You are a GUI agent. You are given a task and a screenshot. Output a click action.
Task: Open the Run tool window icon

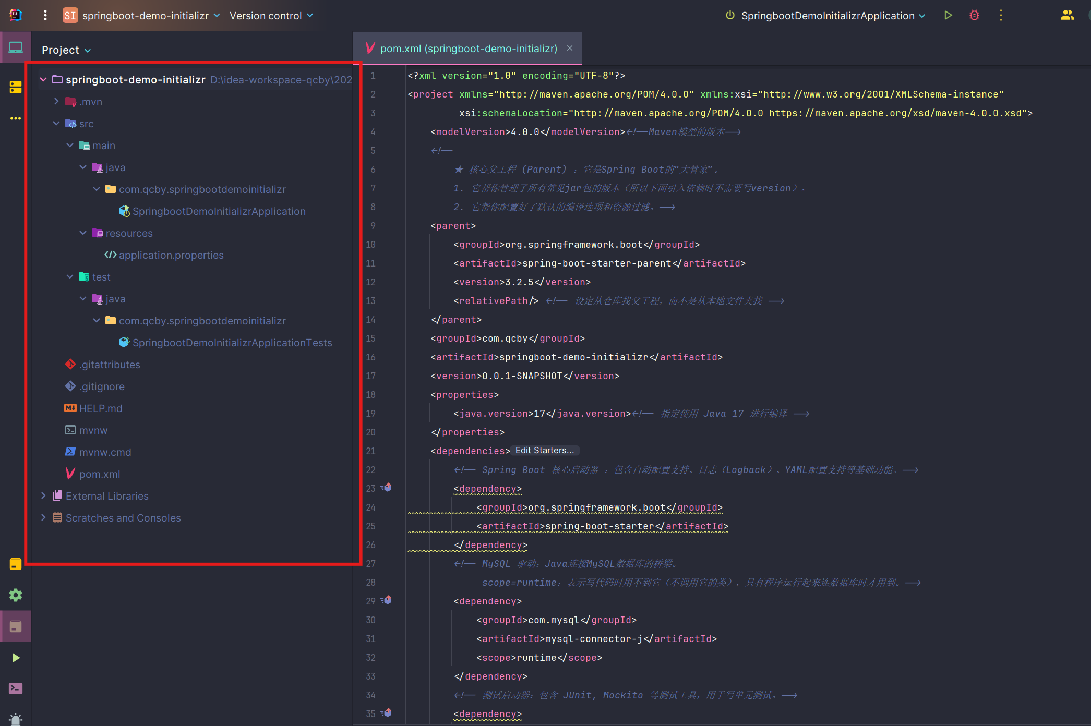16,658
